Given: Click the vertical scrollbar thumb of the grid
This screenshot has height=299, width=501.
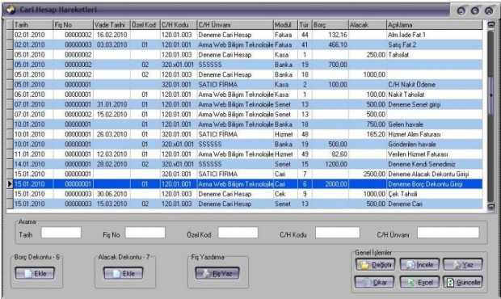Looking at the screenshot, I should click(x=491, y=95).
